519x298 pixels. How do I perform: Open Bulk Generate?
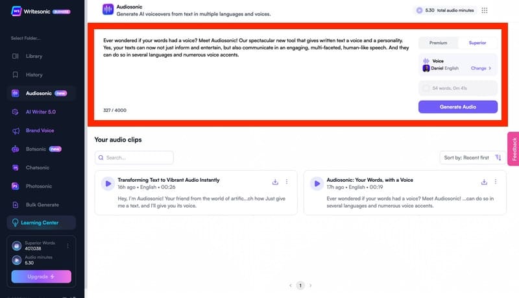[x=42, y=205]
